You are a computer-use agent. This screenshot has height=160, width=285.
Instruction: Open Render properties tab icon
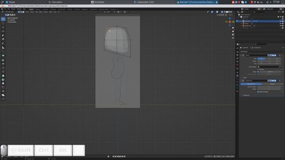pos(237,52)
